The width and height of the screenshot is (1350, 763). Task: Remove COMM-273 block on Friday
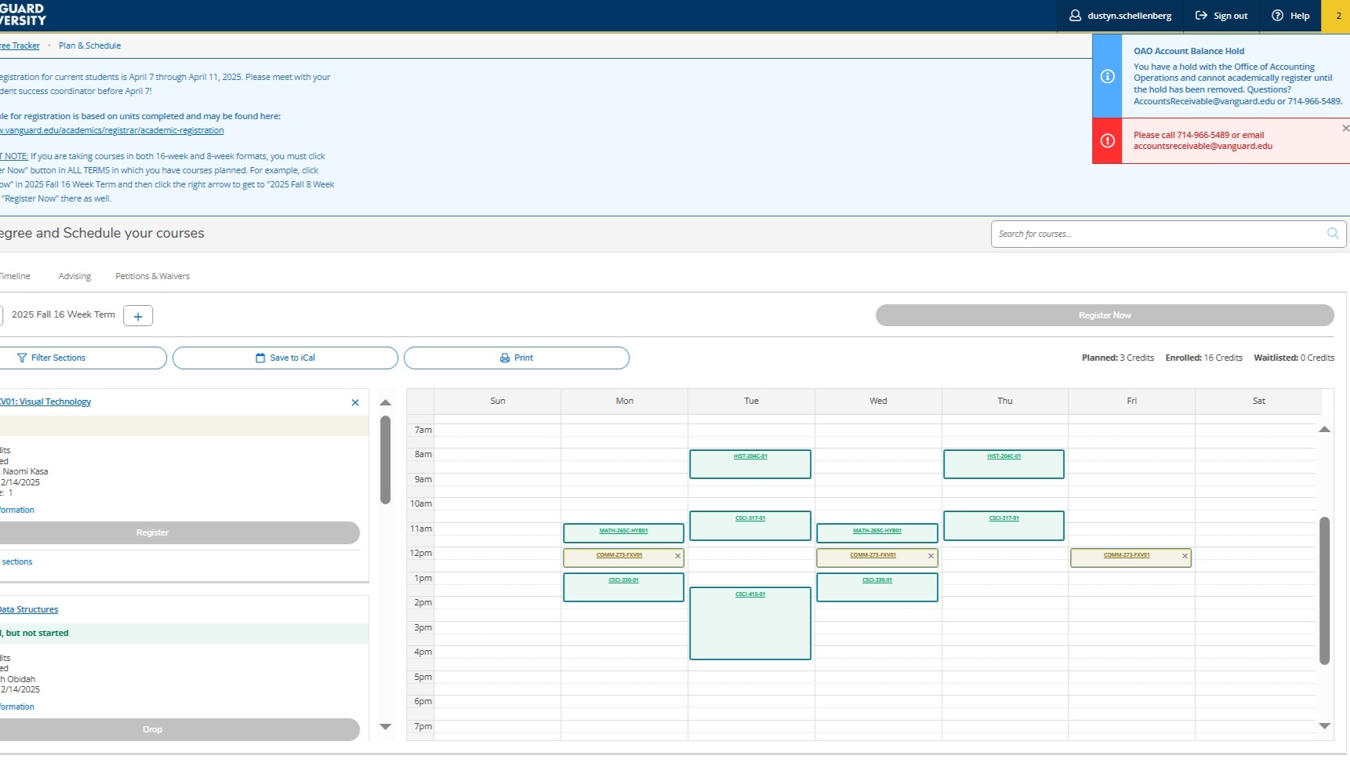tap(1185, 556)
